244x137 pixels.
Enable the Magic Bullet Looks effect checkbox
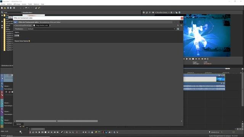34,25
